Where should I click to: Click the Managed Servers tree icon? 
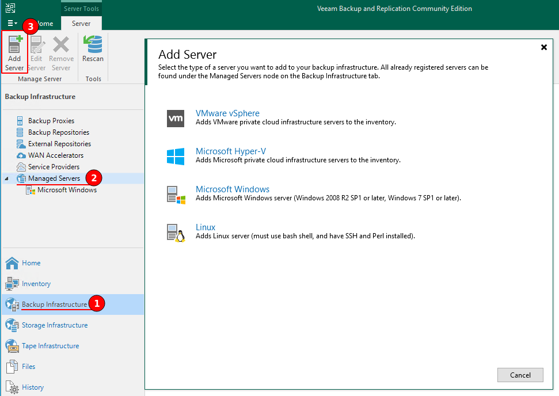[21, 178]
